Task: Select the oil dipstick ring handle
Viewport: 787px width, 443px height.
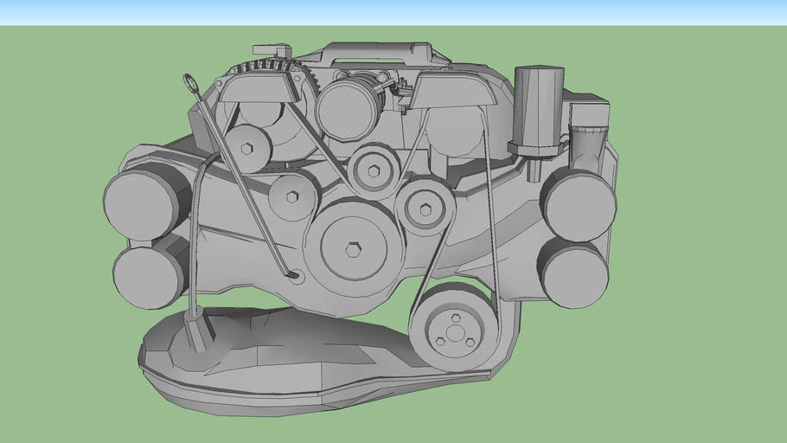Action: [x=191, y=84]
